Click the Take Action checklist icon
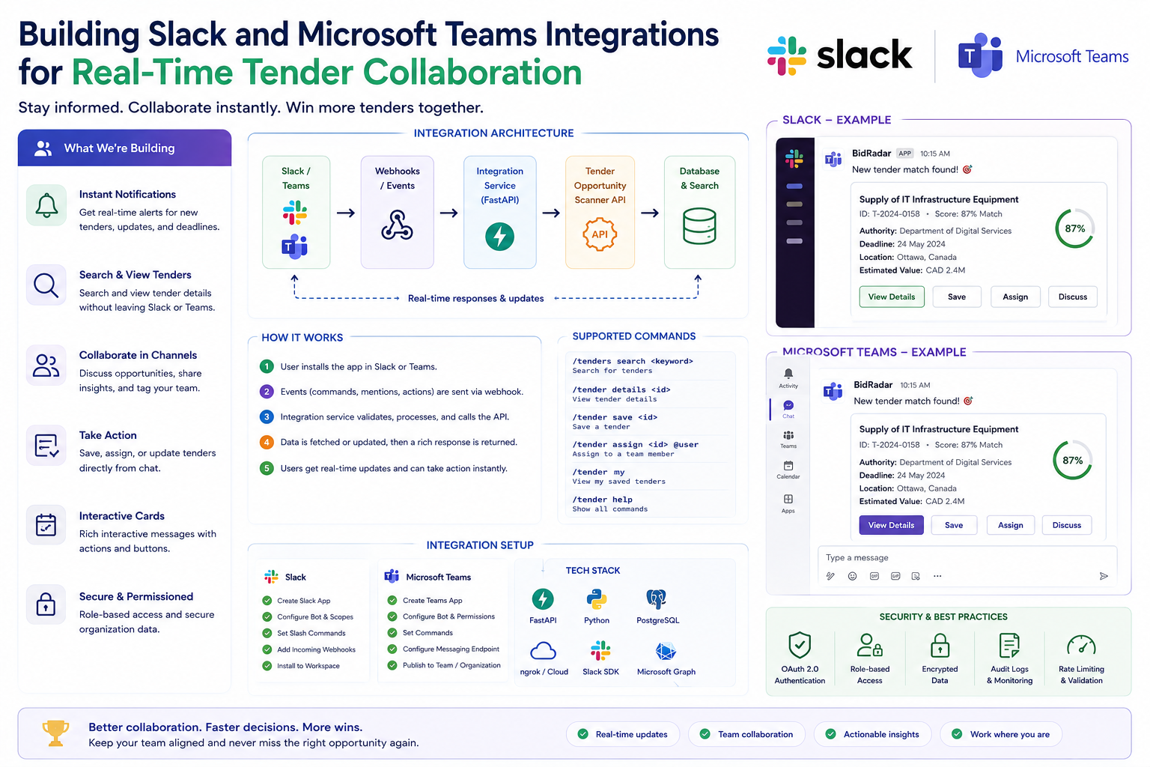This screenshot has width=1150, height=767. [46, 446]
